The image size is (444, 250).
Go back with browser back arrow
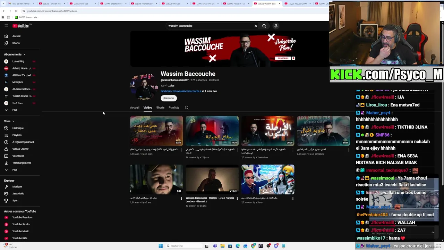click(x=4, y=11)
